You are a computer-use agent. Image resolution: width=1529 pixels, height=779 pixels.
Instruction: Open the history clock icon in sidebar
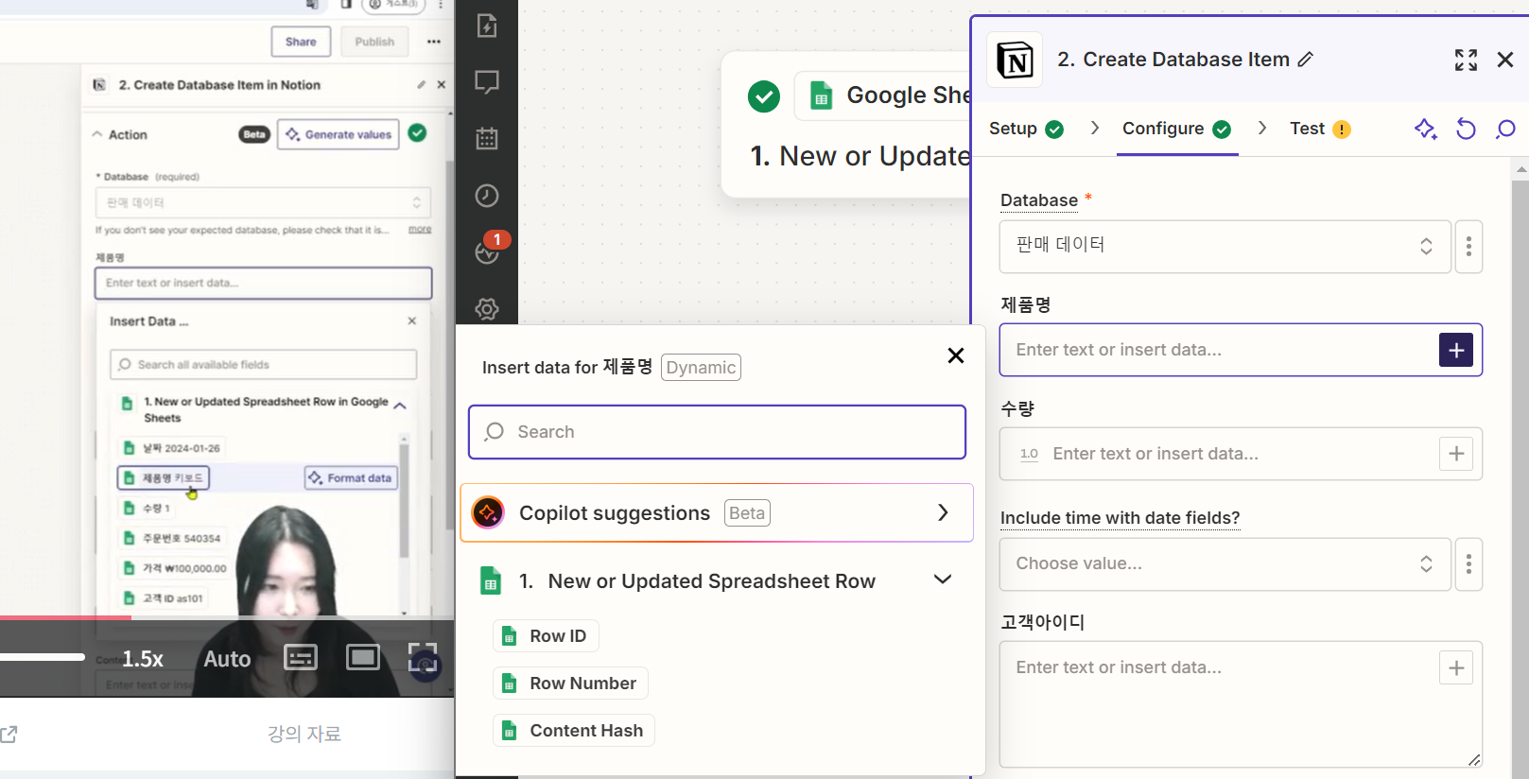[x=487, y=196]
